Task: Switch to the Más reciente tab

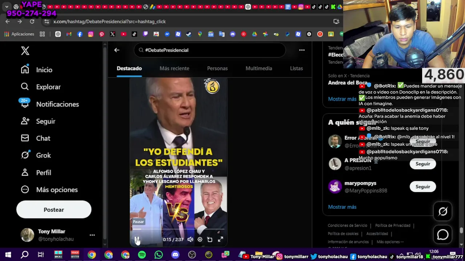Action: 174,68
